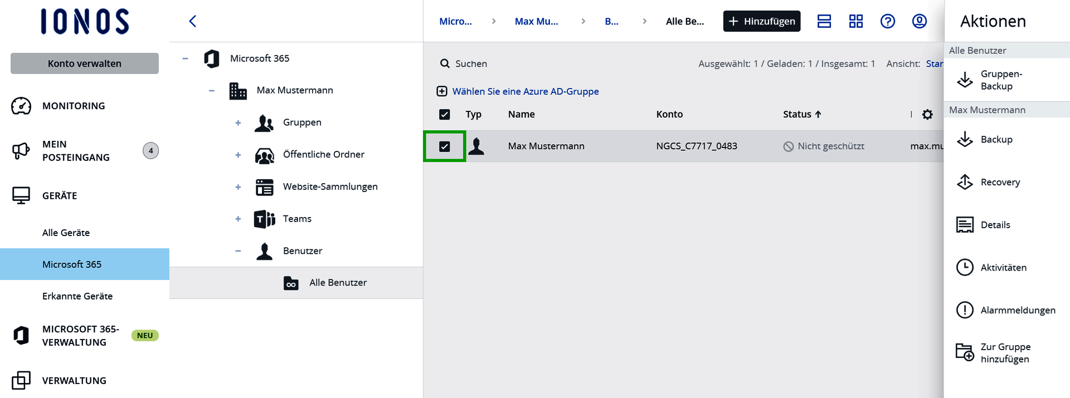This screenshot has width=1070, height=398.
Task: Click the Suchen search field
Action: pos(471,63)
